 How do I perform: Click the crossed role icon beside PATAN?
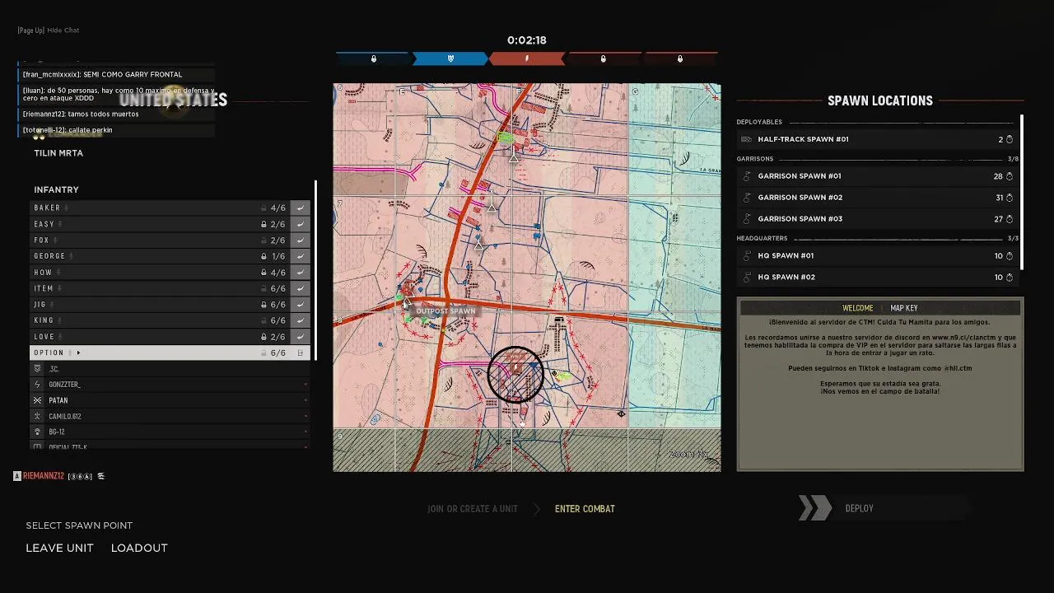[x=37, y=400]
